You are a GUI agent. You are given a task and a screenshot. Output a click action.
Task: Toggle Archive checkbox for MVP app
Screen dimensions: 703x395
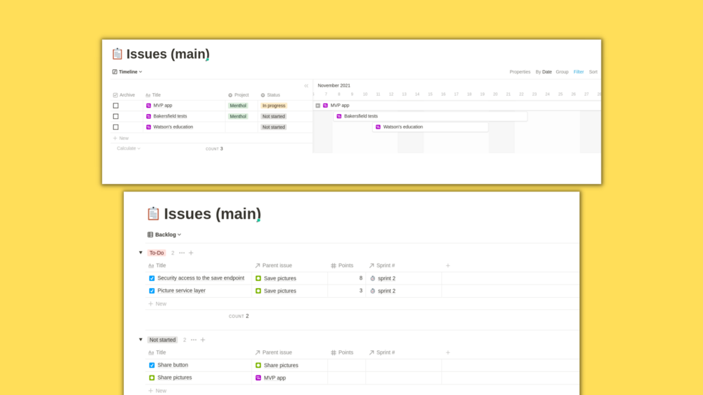tap(115, 106)
